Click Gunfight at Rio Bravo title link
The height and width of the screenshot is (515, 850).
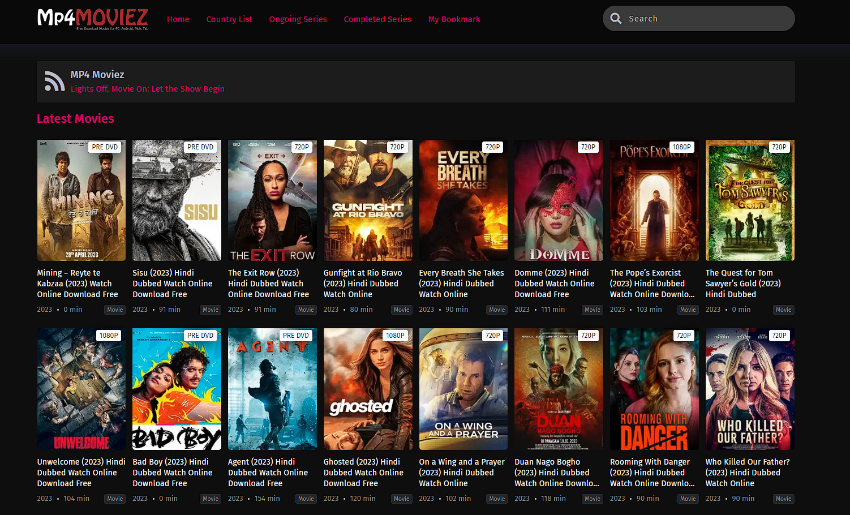tap(363, 284)
